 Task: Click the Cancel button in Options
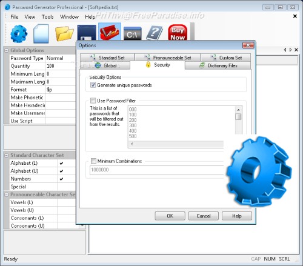[204, 216]
